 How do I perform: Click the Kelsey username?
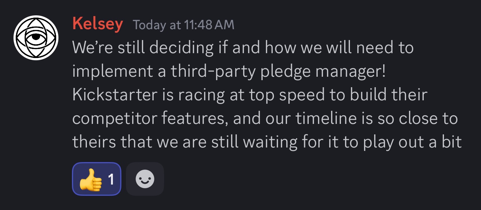coord(97,24)
